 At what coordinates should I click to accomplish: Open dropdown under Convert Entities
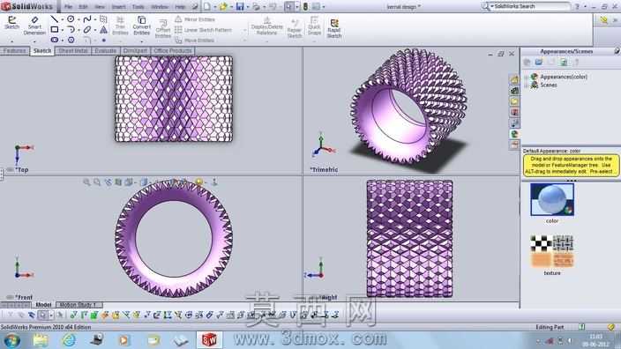click(x=141, y=41)
